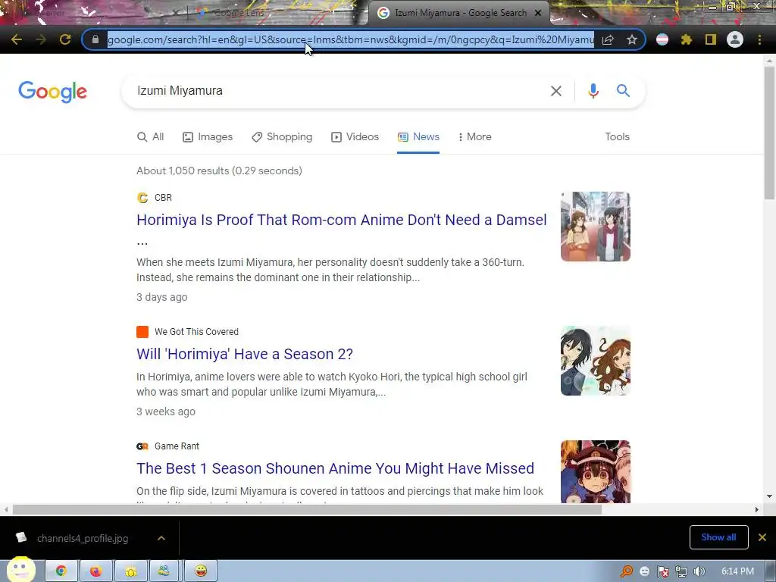Expand the More search options
776x582 pixels.
[x=474, y=137]
